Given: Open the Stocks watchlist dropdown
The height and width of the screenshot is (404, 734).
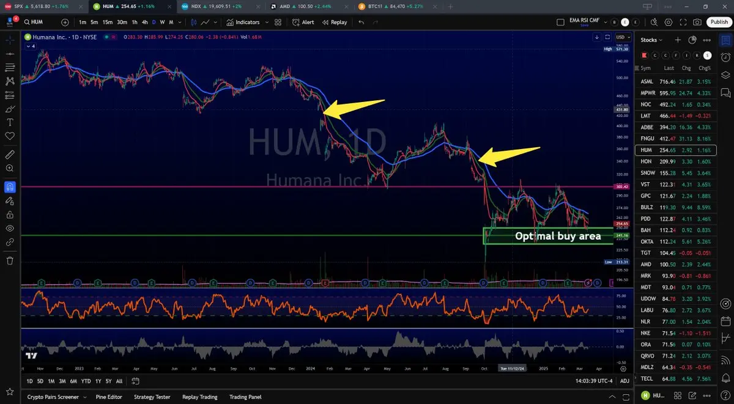Looking at the screenshot, I should 652,40.
